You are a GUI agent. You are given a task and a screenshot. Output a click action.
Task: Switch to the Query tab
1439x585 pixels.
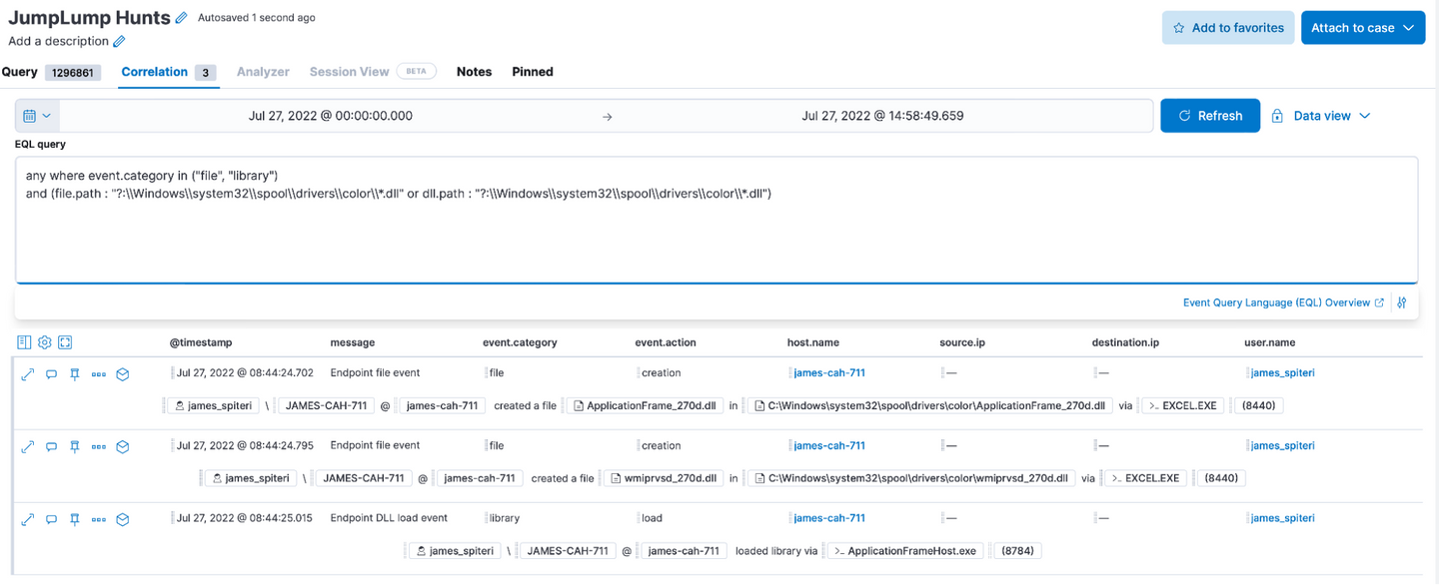tap(20, 72)
